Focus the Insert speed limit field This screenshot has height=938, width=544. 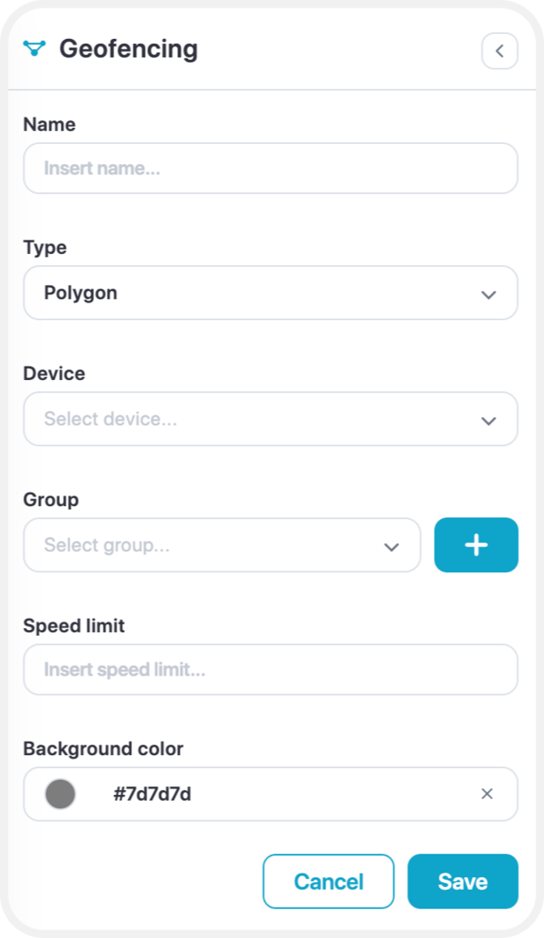(x=270, y=670)
